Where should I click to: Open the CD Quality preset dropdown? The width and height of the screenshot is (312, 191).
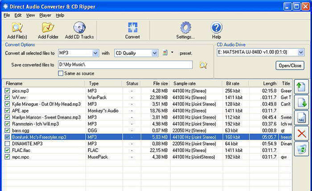154,53
